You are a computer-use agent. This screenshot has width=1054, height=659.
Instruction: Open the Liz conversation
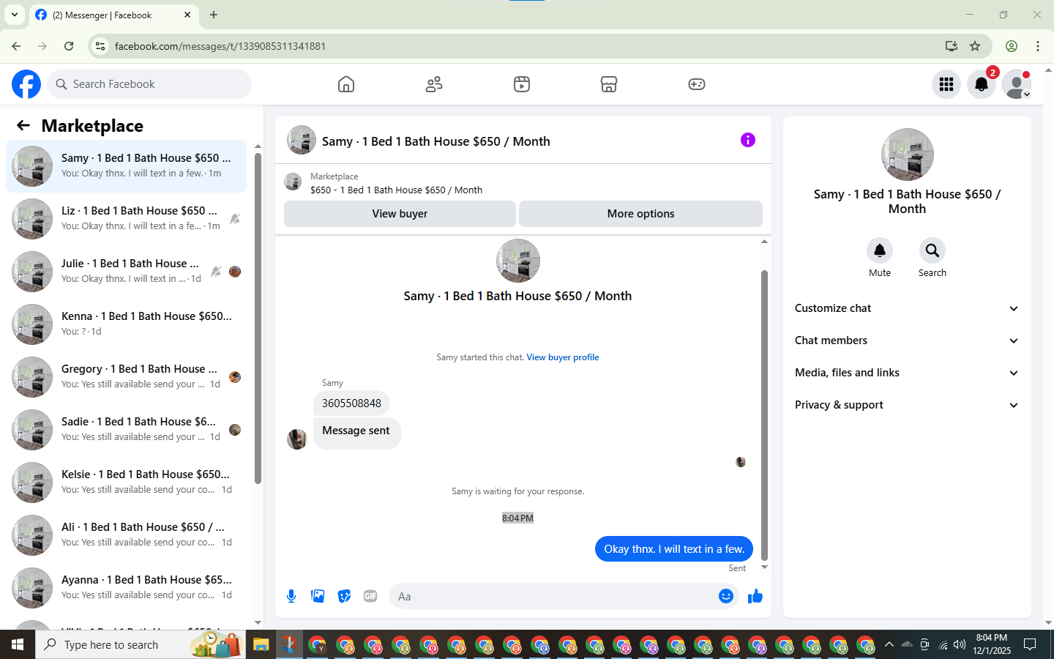[126, 219]
